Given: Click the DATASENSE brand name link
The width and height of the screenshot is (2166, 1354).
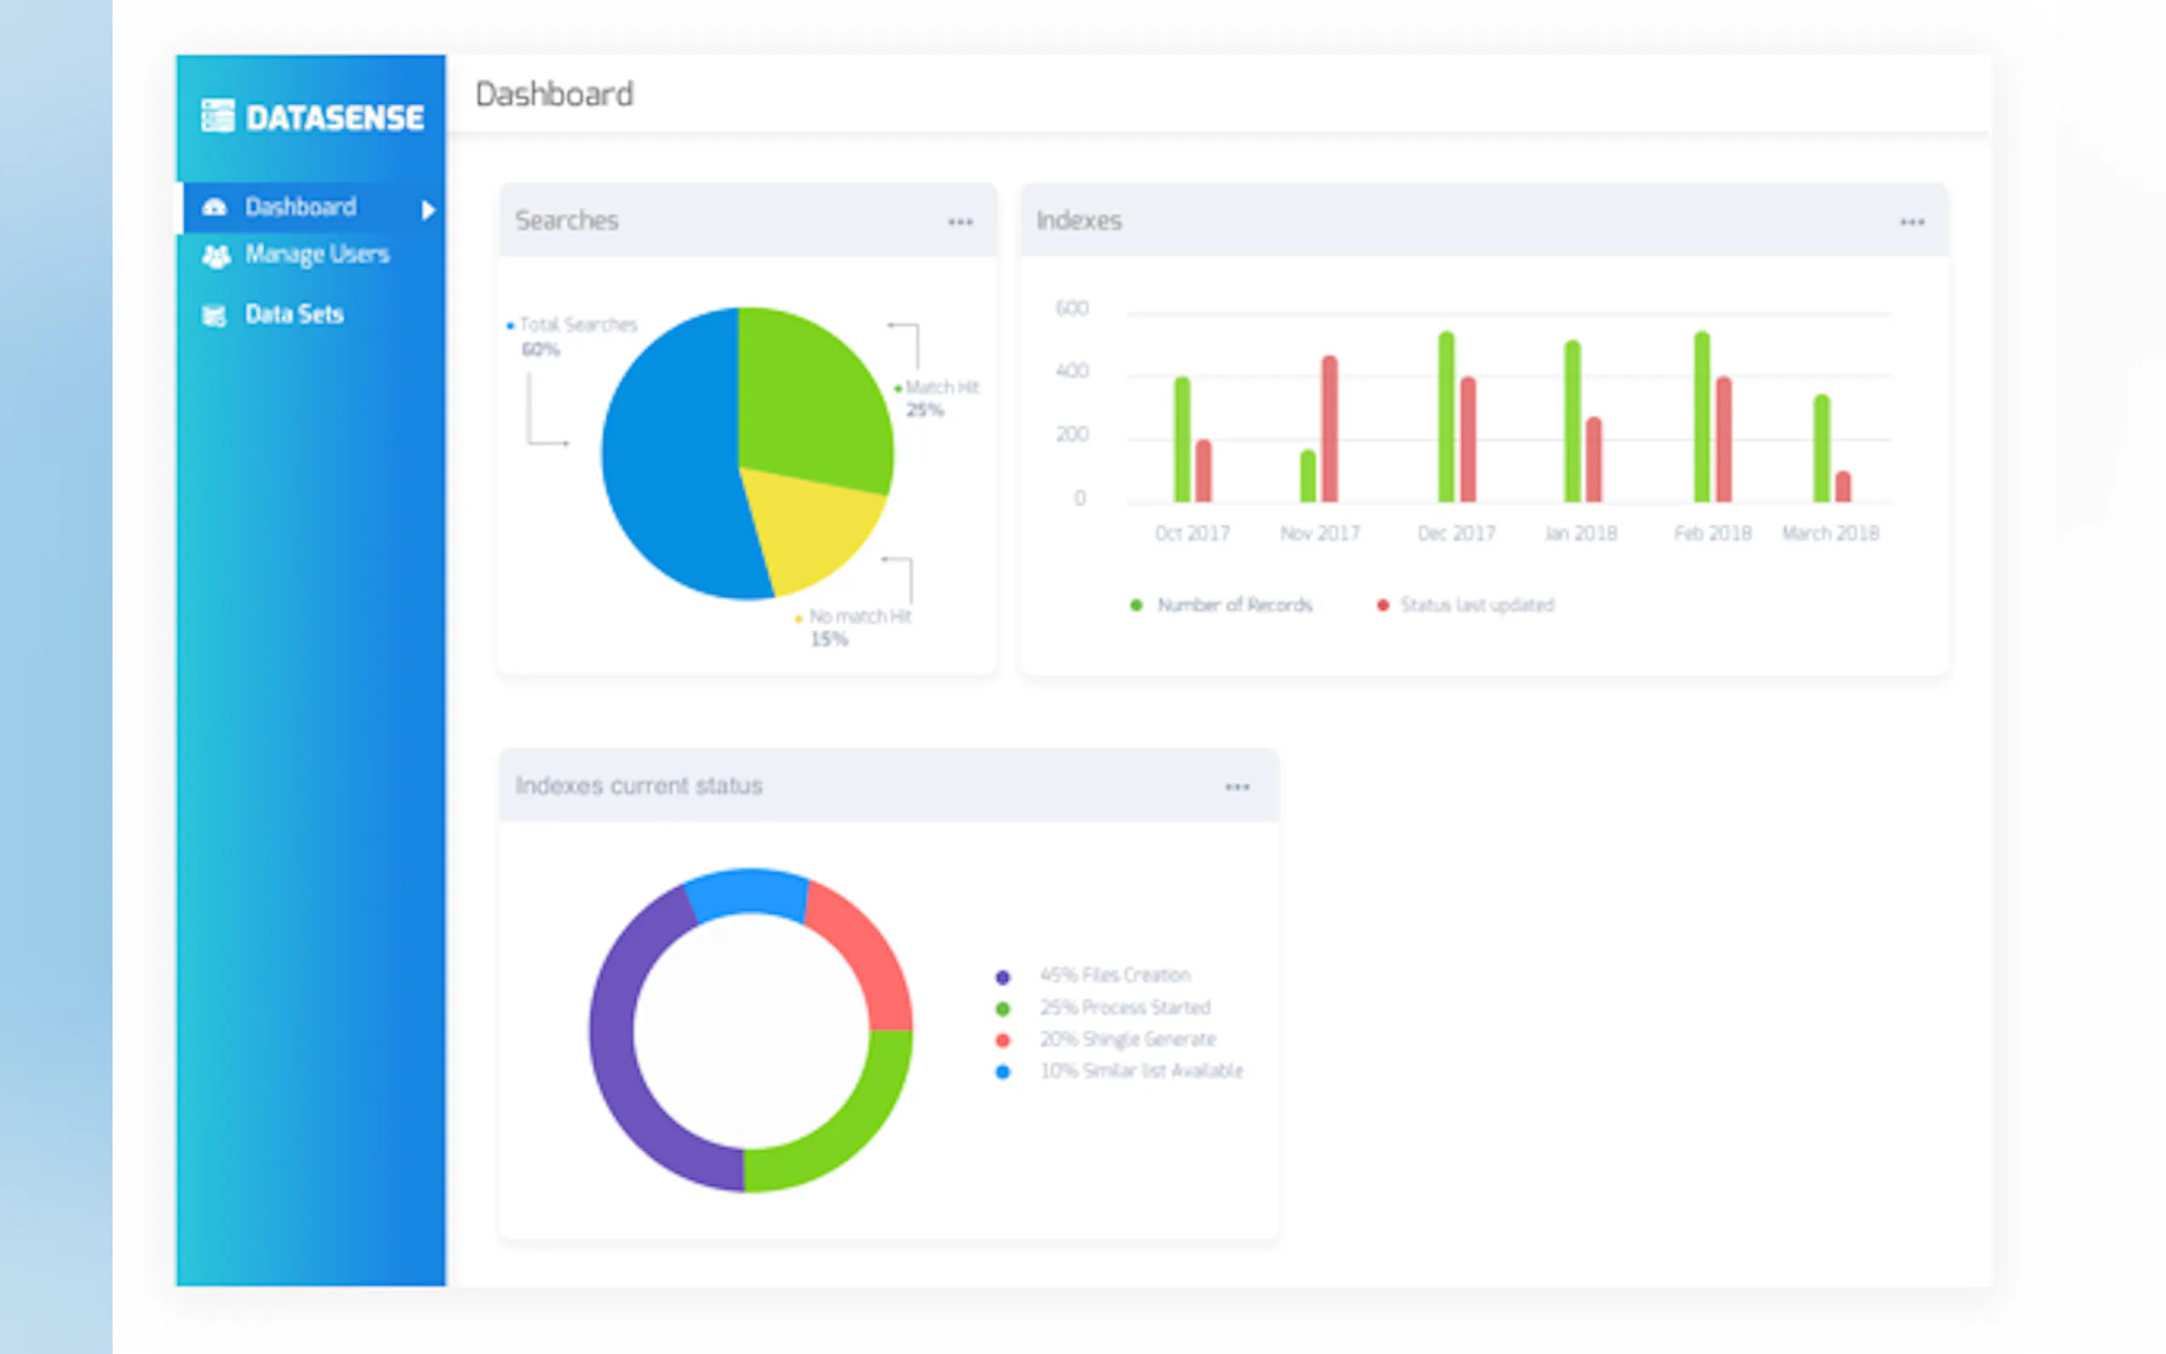Looking at the screenshot, I should tap(335, 118).
